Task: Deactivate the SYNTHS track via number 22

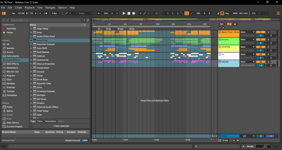Action: click(x=261, y=47)
